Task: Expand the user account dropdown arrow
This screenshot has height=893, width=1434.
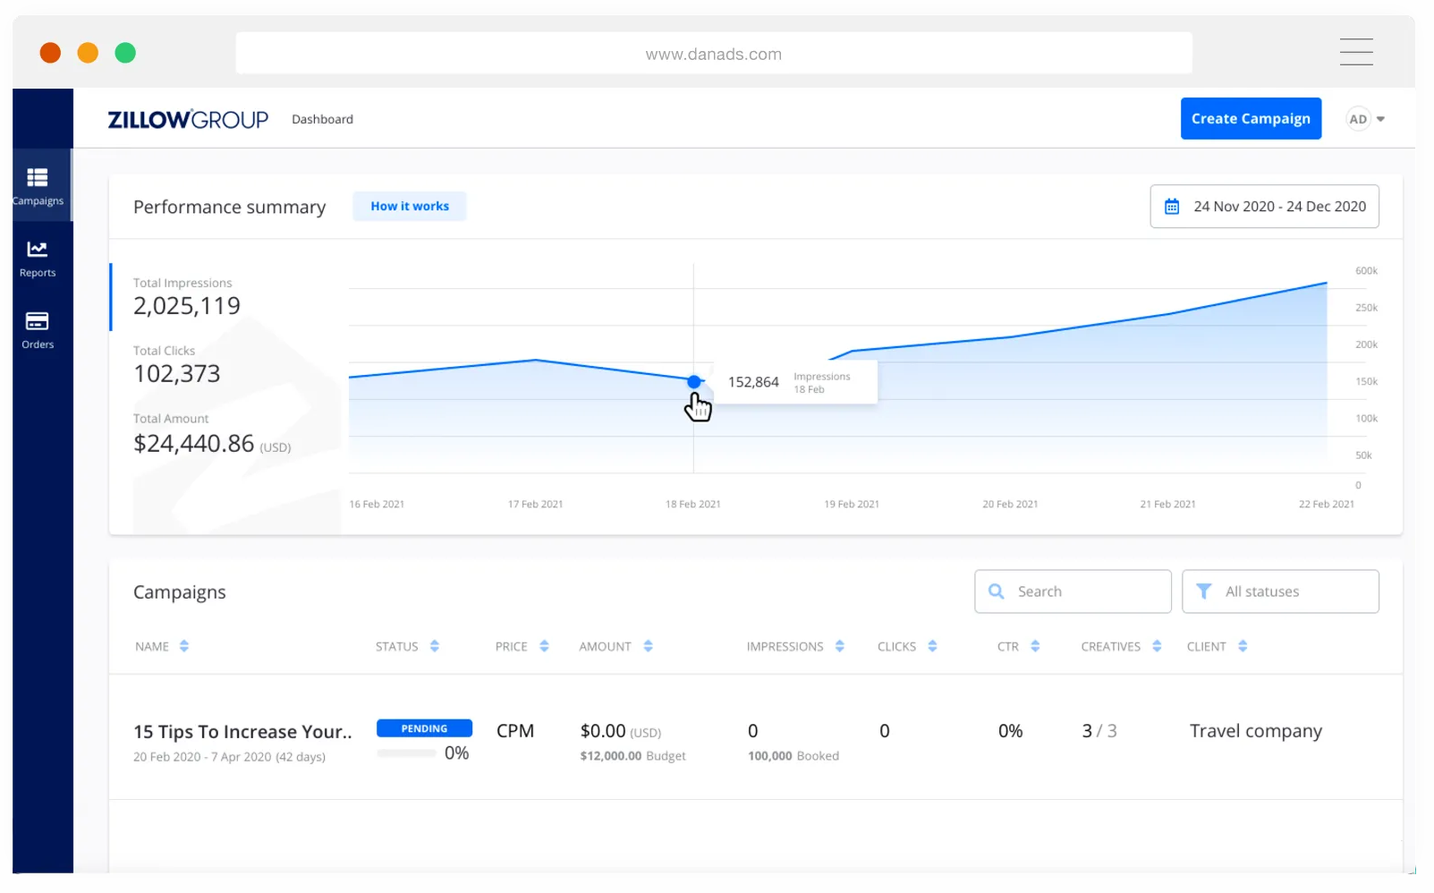Action: coord(1380,119)
